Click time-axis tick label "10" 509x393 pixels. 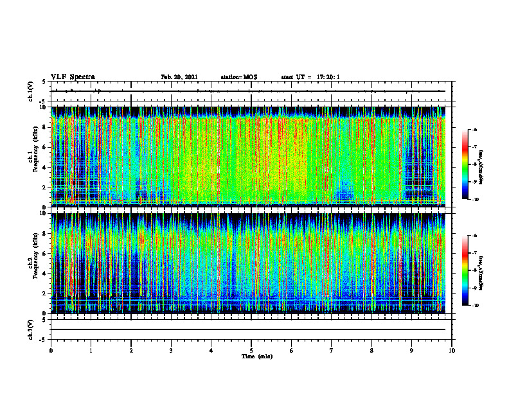point(452,351)
